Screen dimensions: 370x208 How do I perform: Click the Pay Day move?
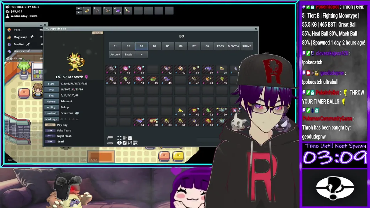[x=62, y=125]
